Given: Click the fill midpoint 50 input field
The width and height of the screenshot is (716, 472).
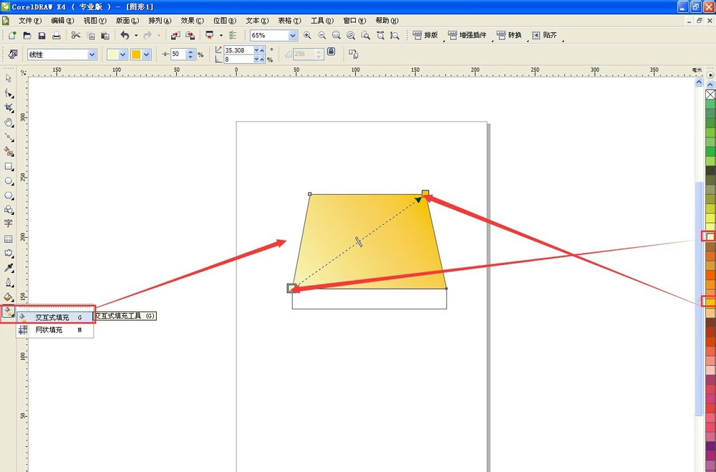Looking at the screenshot, I should [x=178, y=54].
